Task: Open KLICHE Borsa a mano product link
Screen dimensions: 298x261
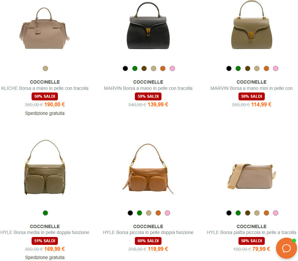Action: pos(45,88)
